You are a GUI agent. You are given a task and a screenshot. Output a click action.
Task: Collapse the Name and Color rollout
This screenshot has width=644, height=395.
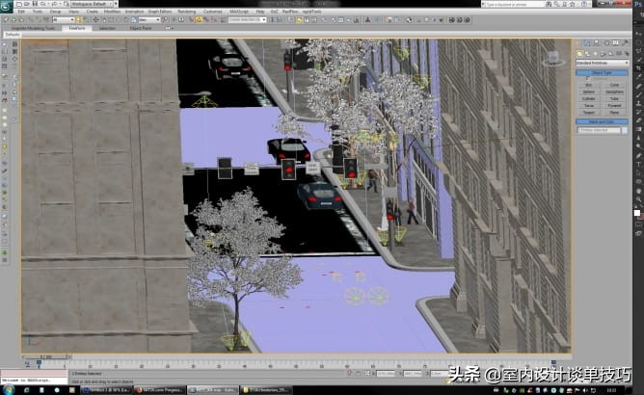[602, 121]
